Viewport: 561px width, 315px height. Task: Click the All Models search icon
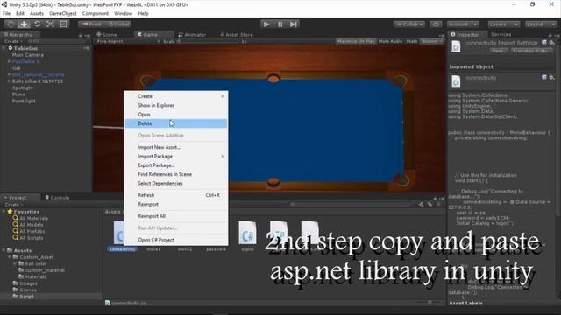[16, 225]
